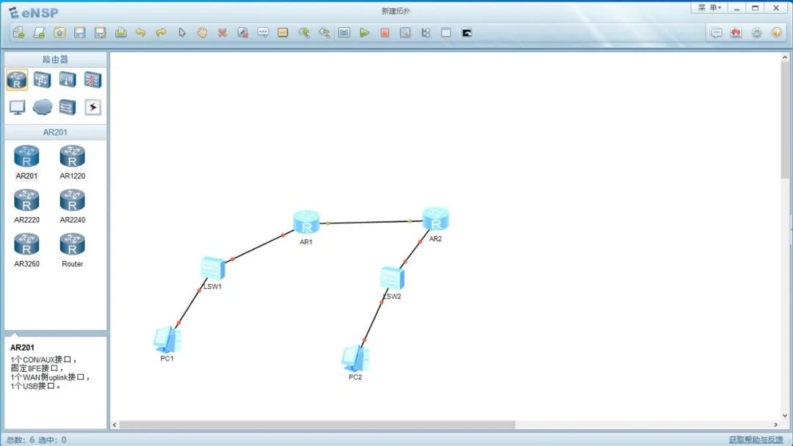Viewport: 793px width, 446px height.
Task: Select PC1 on the canvas
Action: 167,340
